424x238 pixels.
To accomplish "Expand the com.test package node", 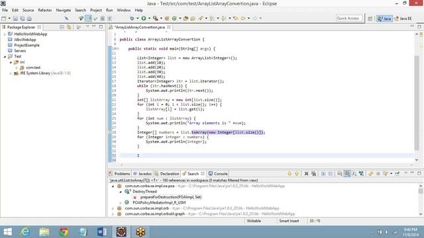I will (17, 67).
